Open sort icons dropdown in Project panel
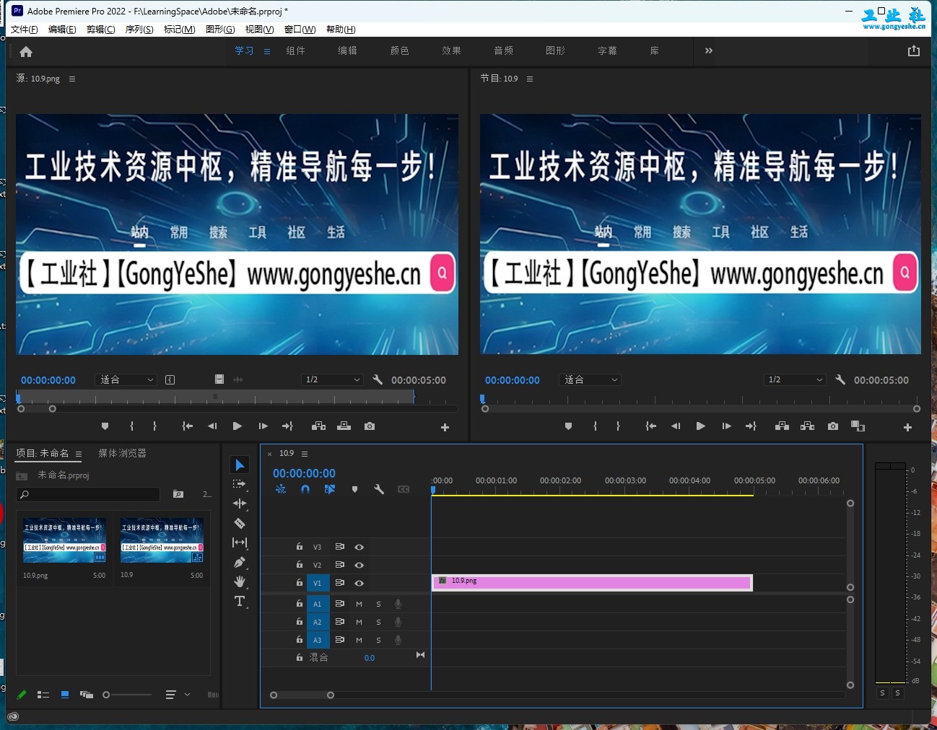Image resolution: width=937 pixels, height=730 pixels. (x=178, y=695)
